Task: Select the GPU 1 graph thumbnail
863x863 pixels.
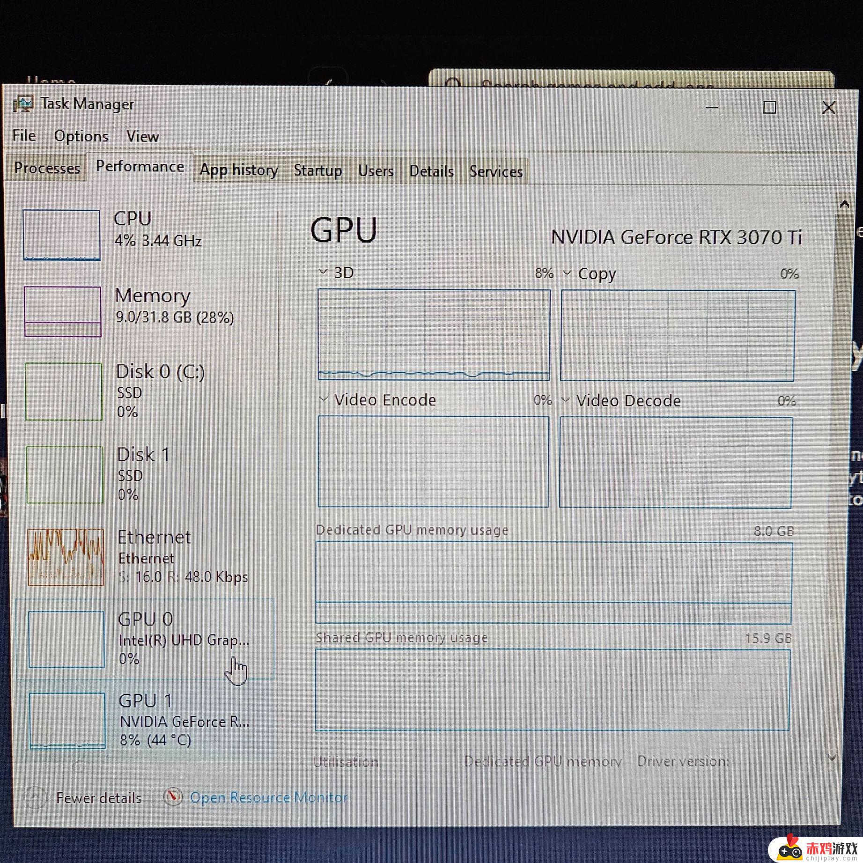Action: click(67, 721)
